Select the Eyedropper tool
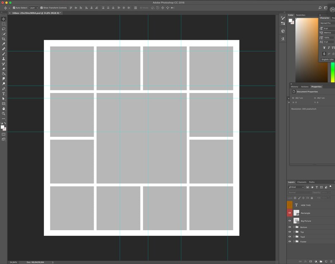Image resolution: width=335 pixels, height=264 pixels. [x=4, y=44]
